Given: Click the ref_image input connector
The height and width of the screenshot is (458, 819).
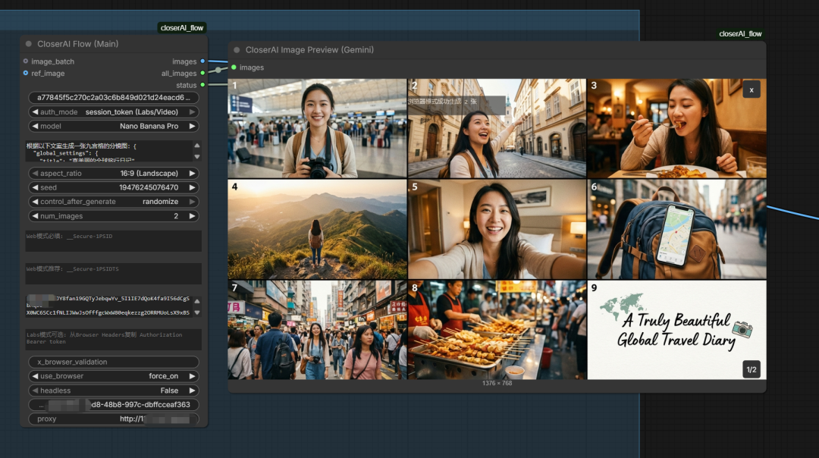Looking at the screenshot, I should click(x=26, y=73).
